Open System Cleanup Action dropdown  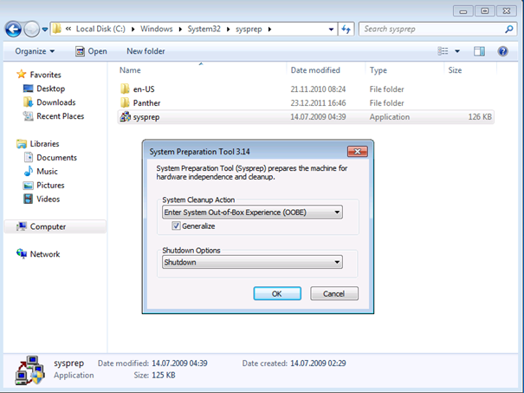(252, 213)
